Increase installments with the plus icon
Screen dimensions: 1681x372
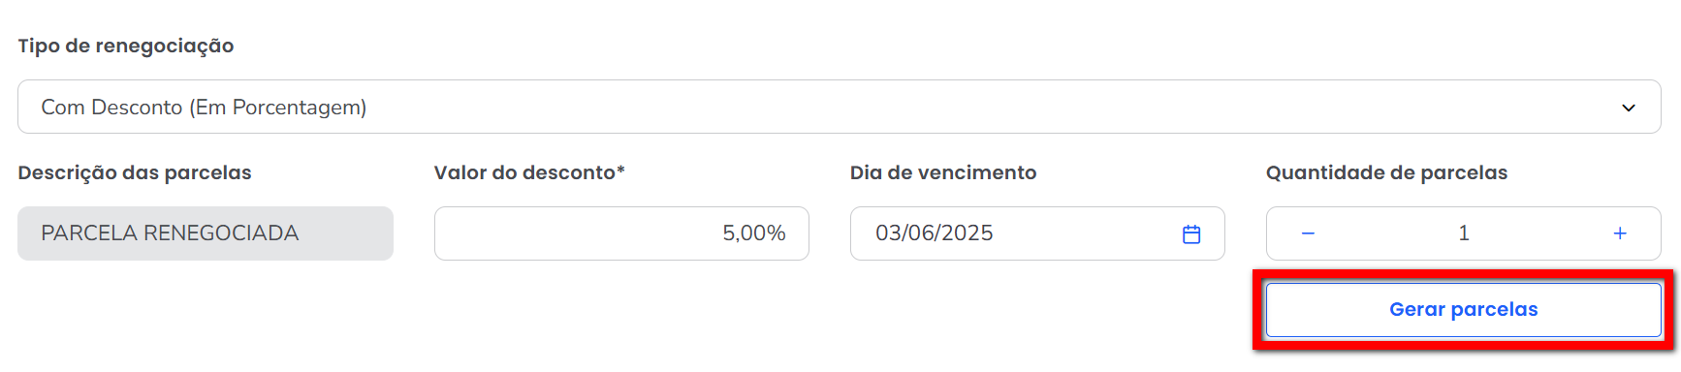pyautogui.click(x=1620, y=233)
